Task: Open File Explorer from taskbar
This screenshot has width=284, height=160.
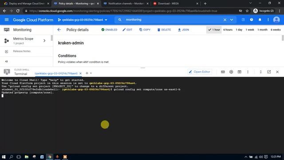Action: click(27, 157)
